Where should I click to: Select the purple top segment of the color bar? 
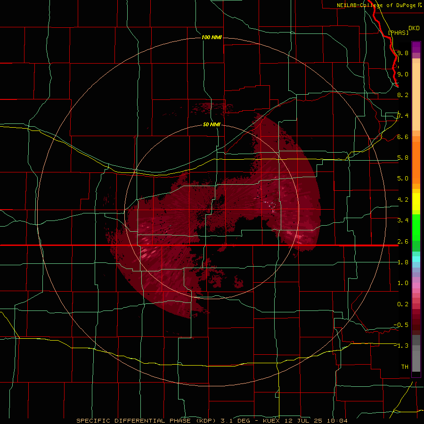pos(416,47)
